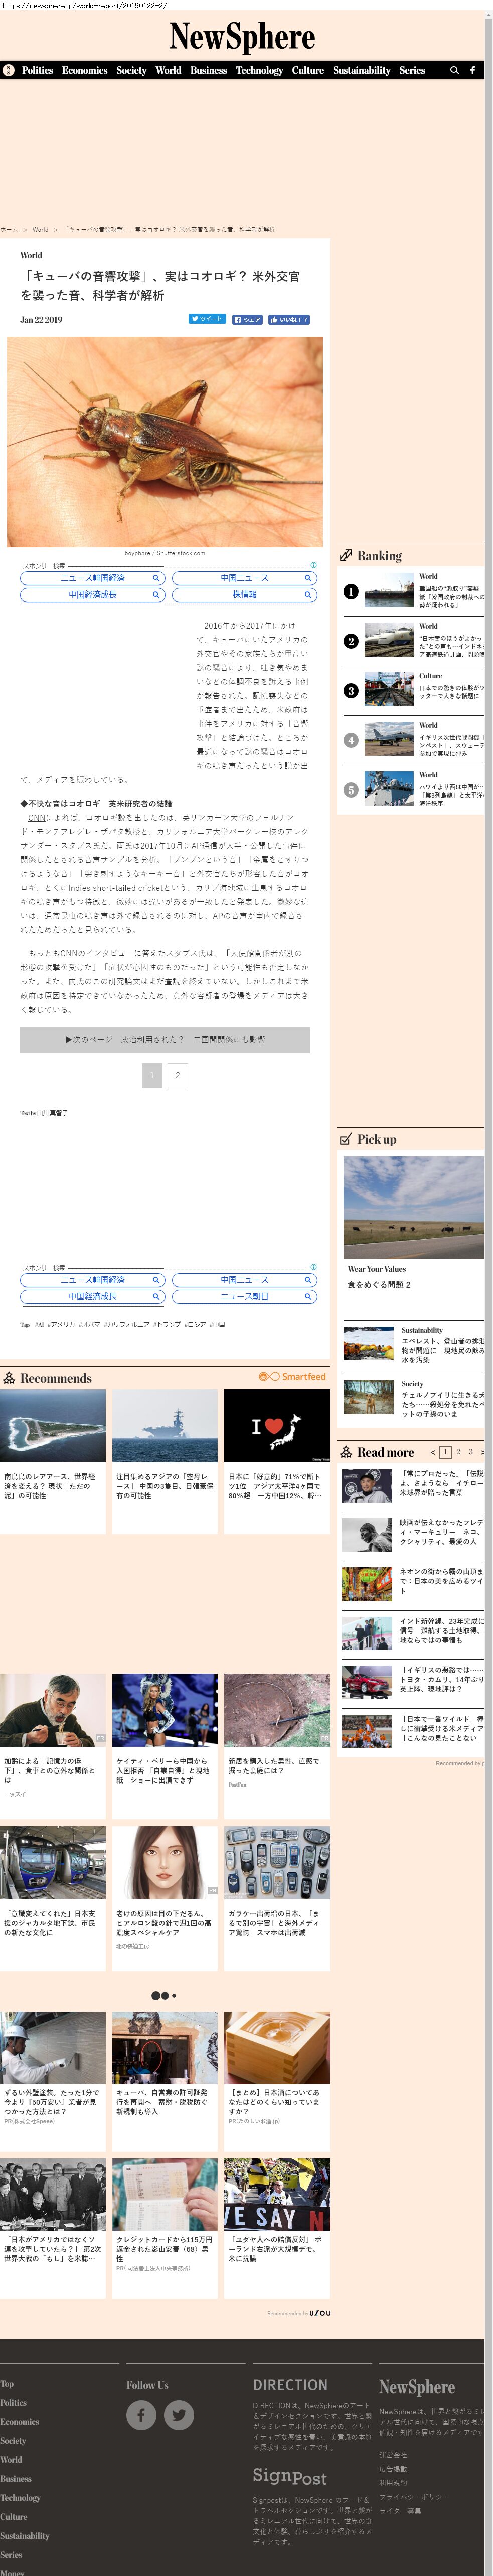
Task: Click the 中国経済成長 sponsor search above article text
Action: coord(92,594)
